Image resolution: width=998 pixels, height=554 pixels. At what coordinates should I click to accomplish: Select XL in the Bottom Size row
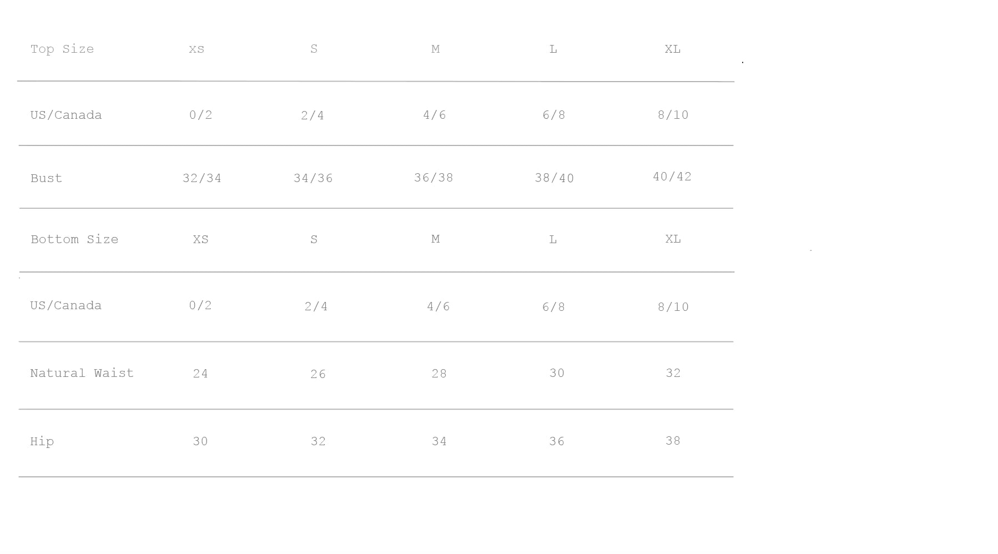click(x=673, y=239)
